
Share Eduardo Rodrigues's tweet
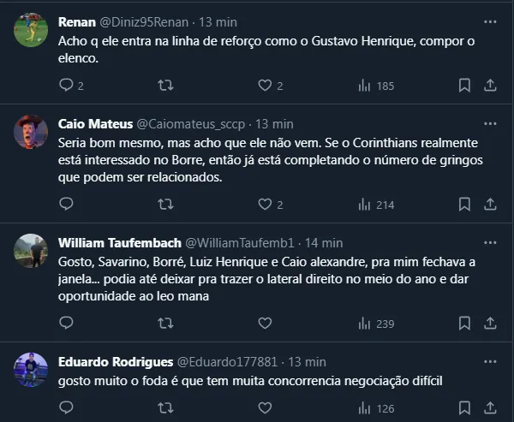(491, 408)
